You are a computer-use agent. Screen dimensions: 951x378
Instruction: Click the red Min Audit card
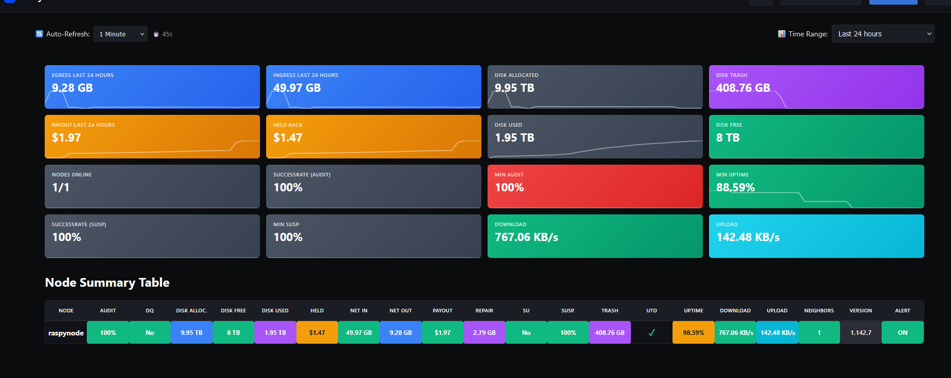(x=595, y=186)
